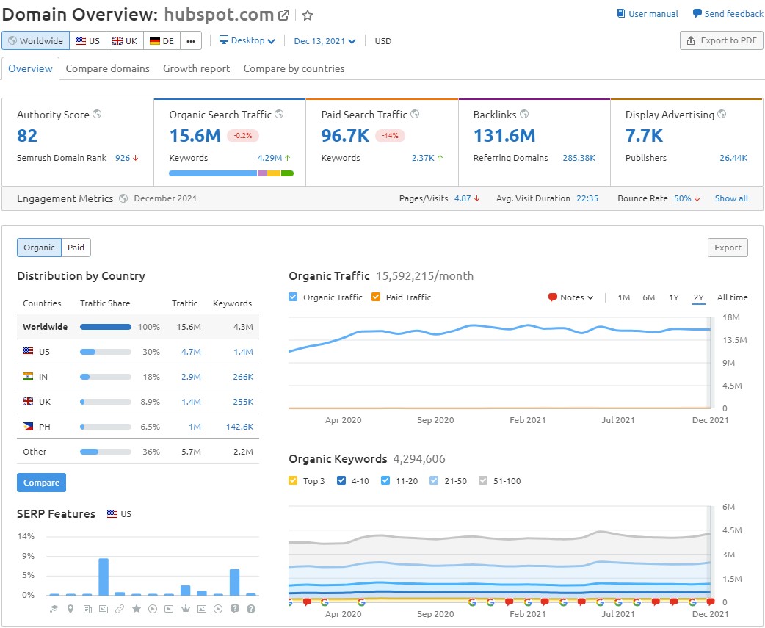Click the User manual book icon
Screen dimensions: 765x628
tap(620, 13)
